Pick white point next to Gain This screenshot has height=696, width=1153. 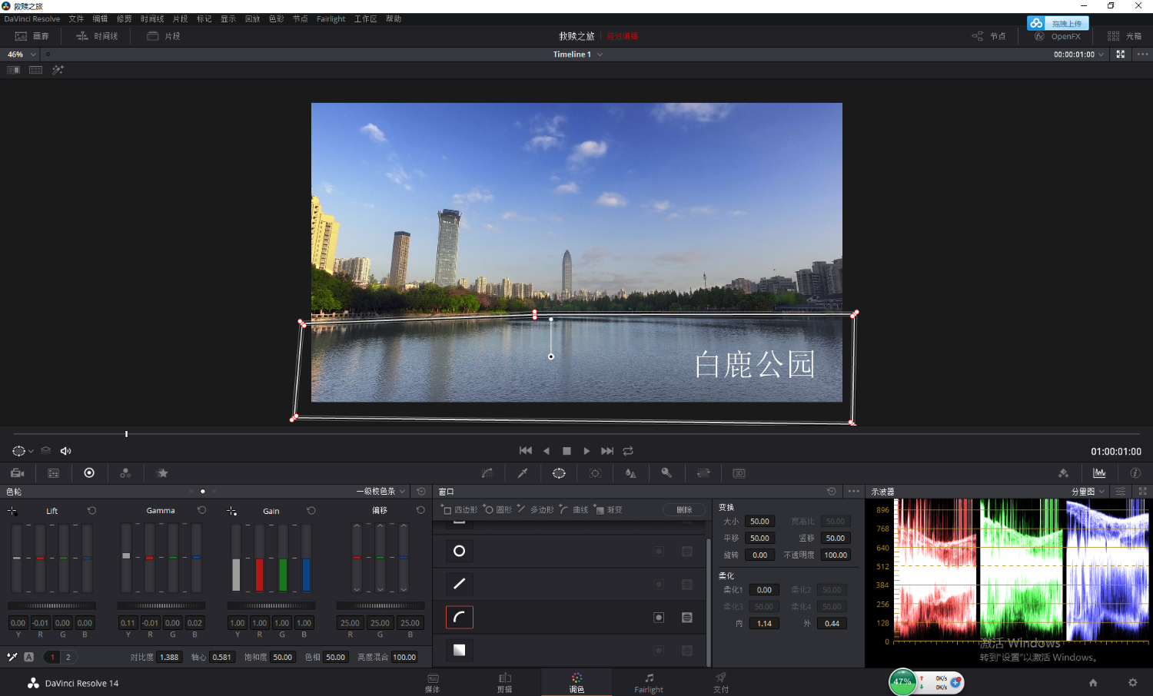click(231, 511)
